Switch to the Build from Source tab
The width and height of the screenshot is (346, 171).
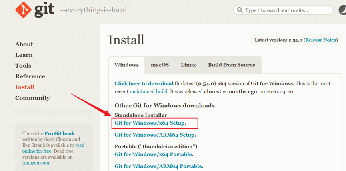[232, 65]
